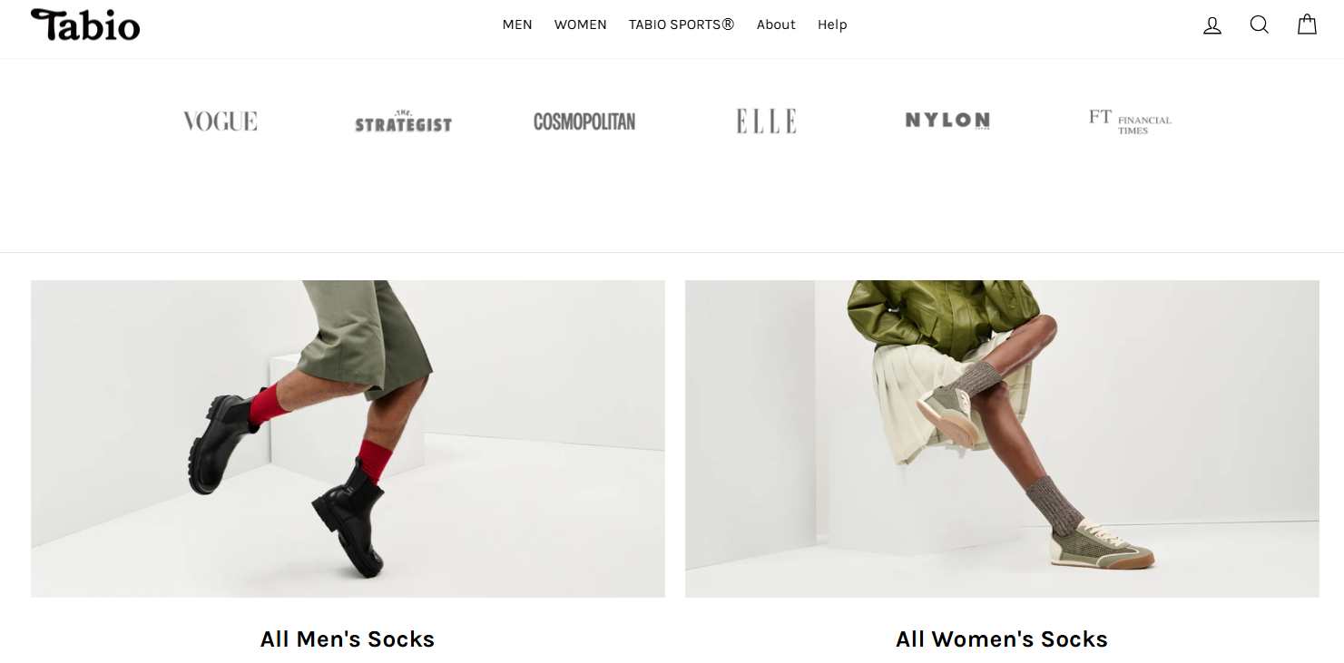
Task: Select the NYLON press logo
Action: 947,121
